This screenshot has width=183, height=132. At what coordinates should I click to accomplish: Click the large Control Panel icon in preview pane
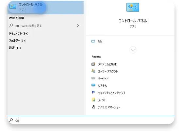pos(133,7)
